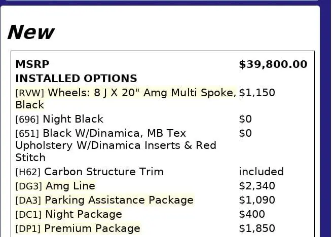Click the New heading

[x=30, y=32]
